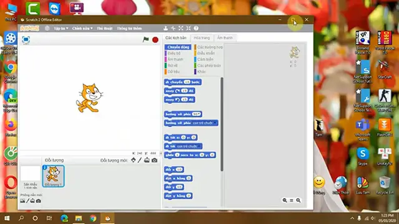Click the block help question mark icon

pos(196,28)
